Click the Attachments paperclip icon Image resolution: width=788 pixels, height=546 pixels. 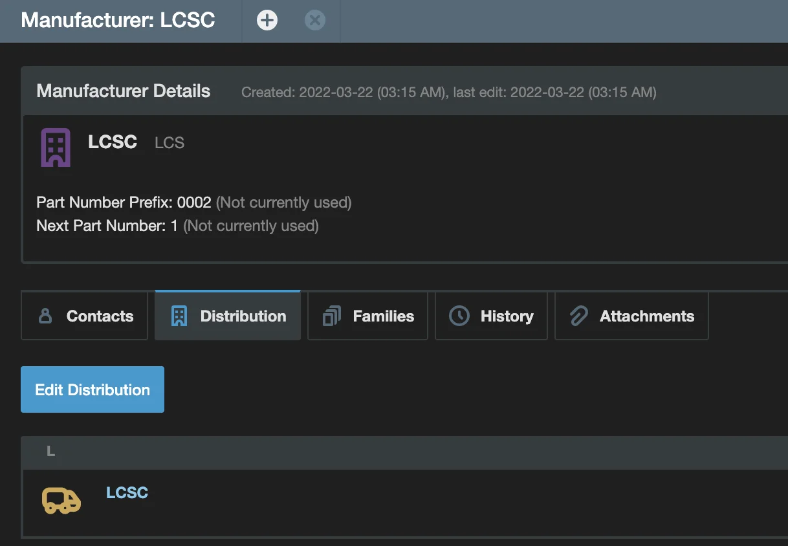(578, 316)
